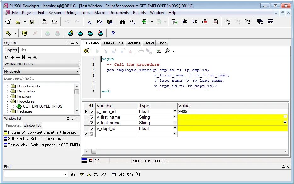Viewport: 294px width, 184px height.
Task: Open the Session menu
Action: [55, 13]
